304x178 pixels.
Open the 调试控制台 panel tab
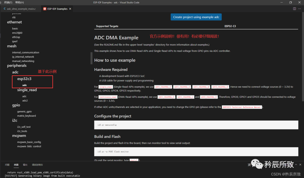(37, 165)
